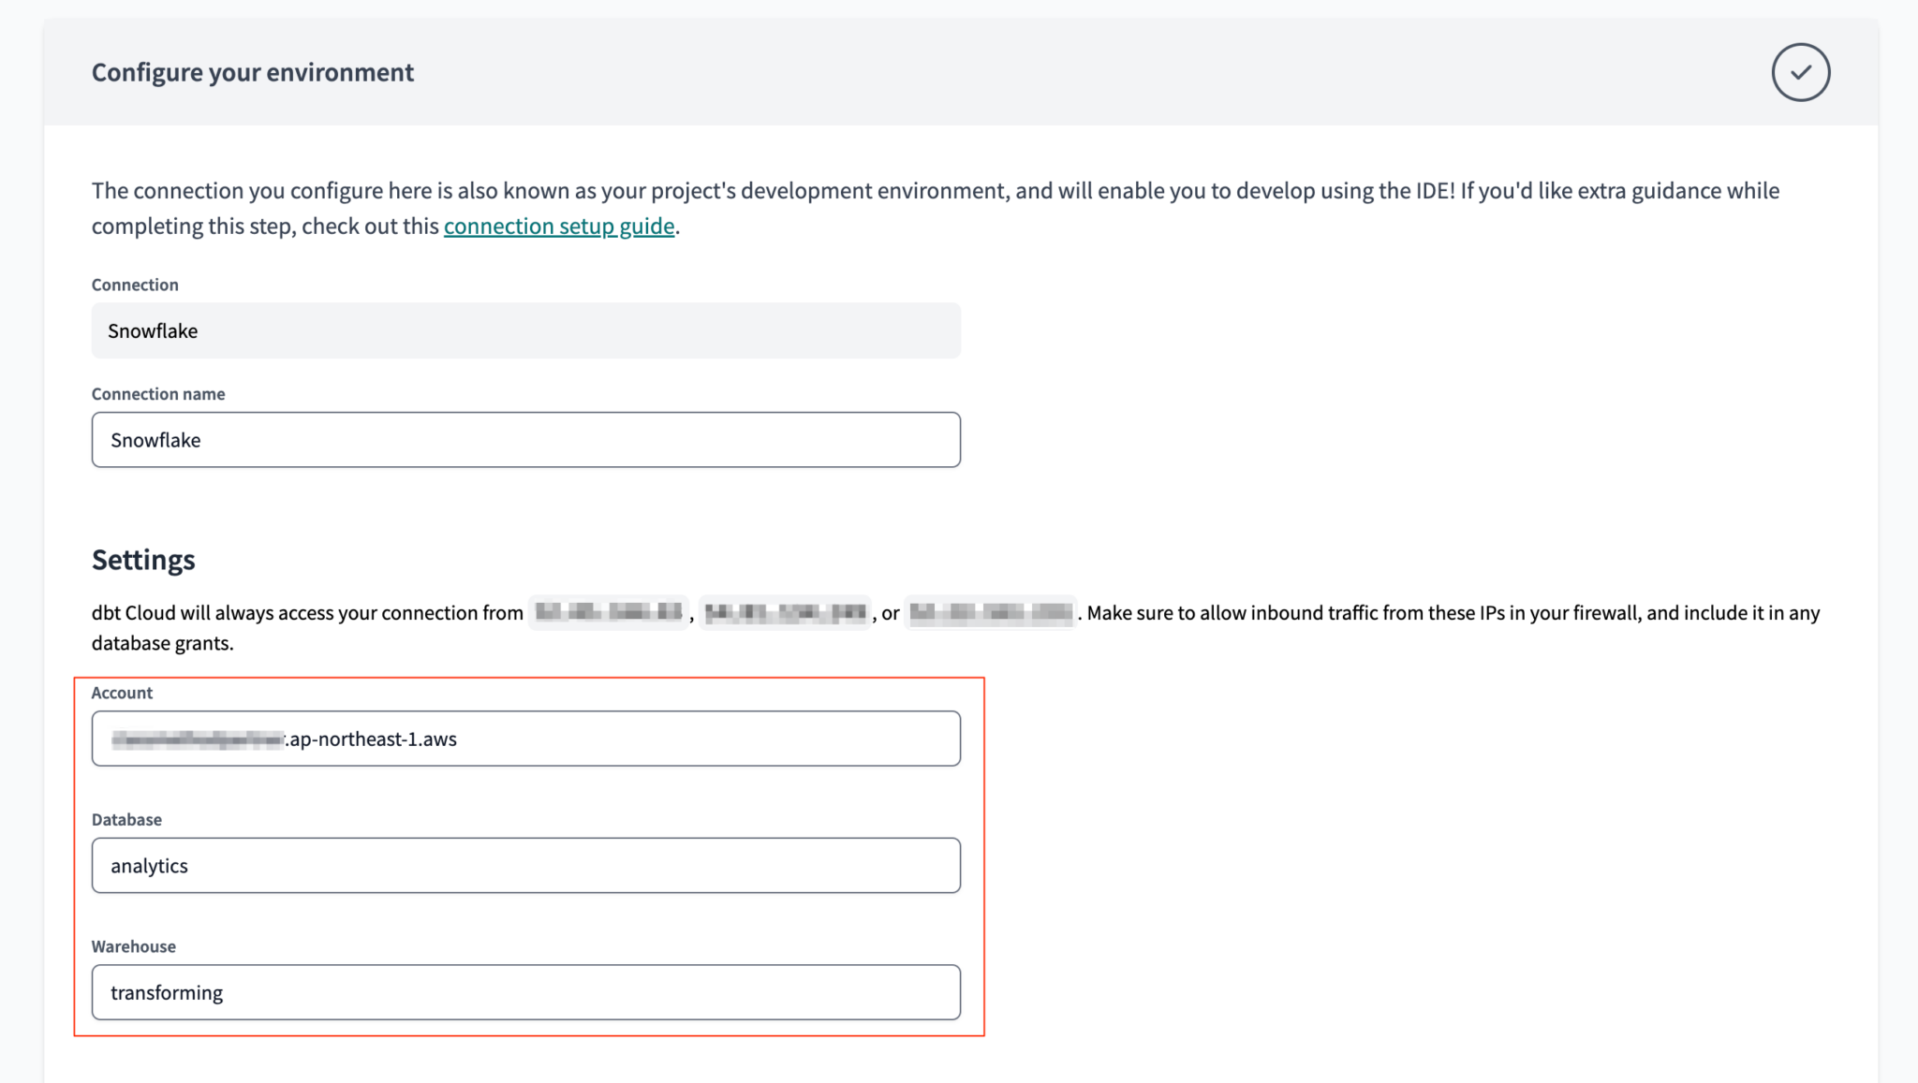The width and height of the screenshot is (1918, 1083).
Task: Click the Account input field
Action: pyautogui.click(x=524, y=738)
